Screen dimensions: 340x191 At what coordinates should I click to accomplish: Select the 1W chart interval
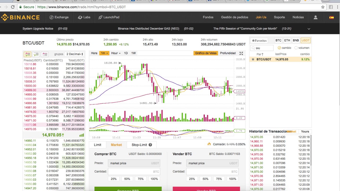(x=134, y=53)
